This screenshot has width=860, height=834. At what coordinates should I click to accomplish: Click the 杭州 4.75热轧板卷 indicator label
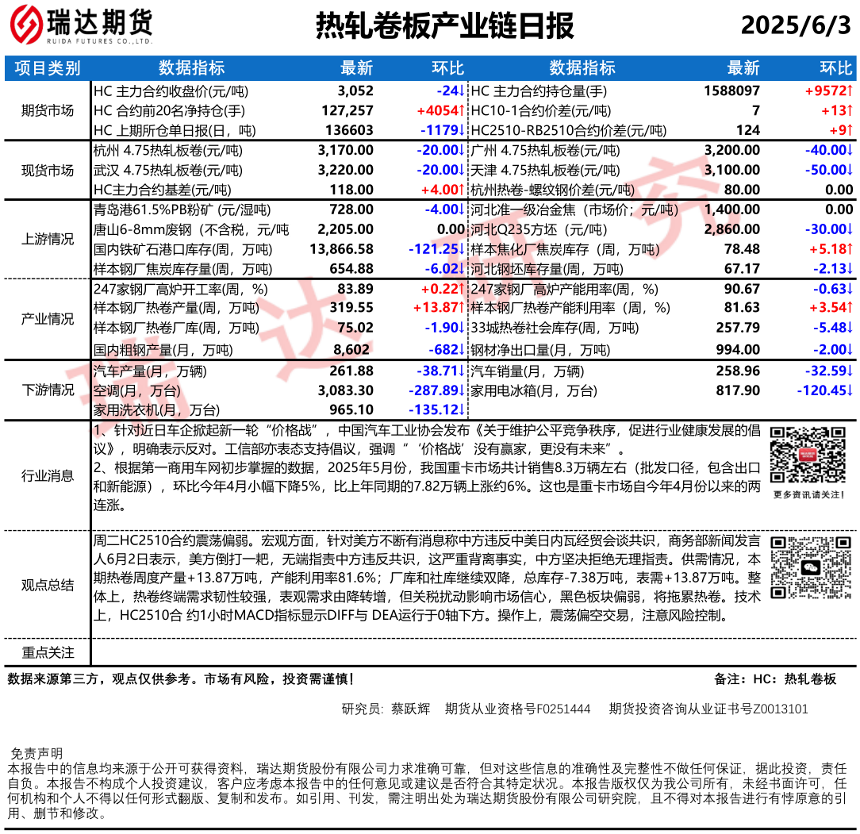tap(168, 150)
